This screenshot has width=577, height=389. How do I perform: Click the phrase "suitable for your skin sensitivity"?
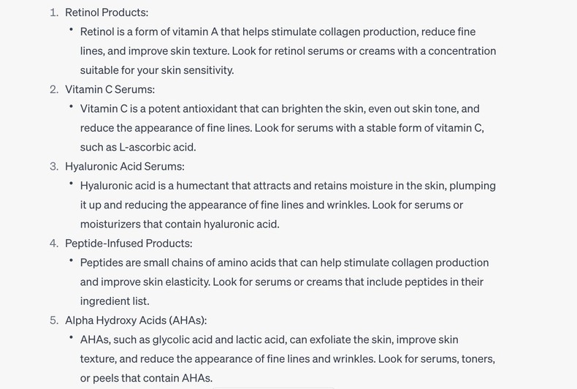156,70
